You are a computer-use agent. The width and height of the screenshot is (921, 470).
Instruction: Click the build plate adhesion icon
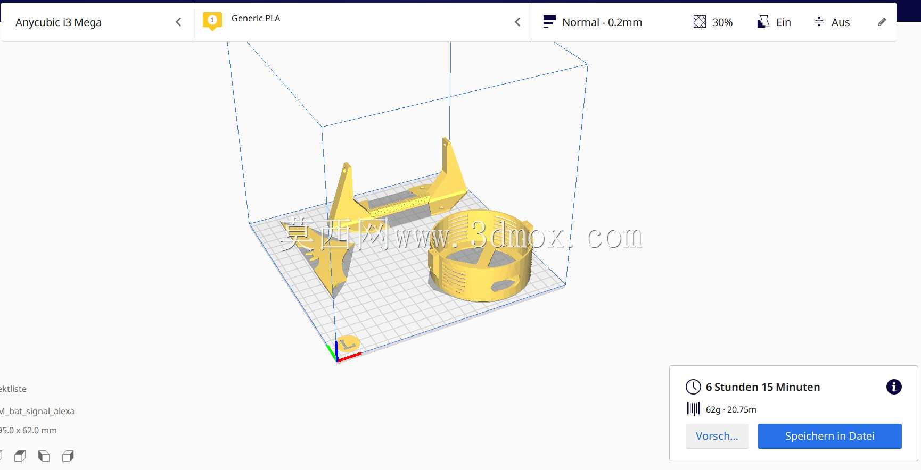click(x=819, y=22)
